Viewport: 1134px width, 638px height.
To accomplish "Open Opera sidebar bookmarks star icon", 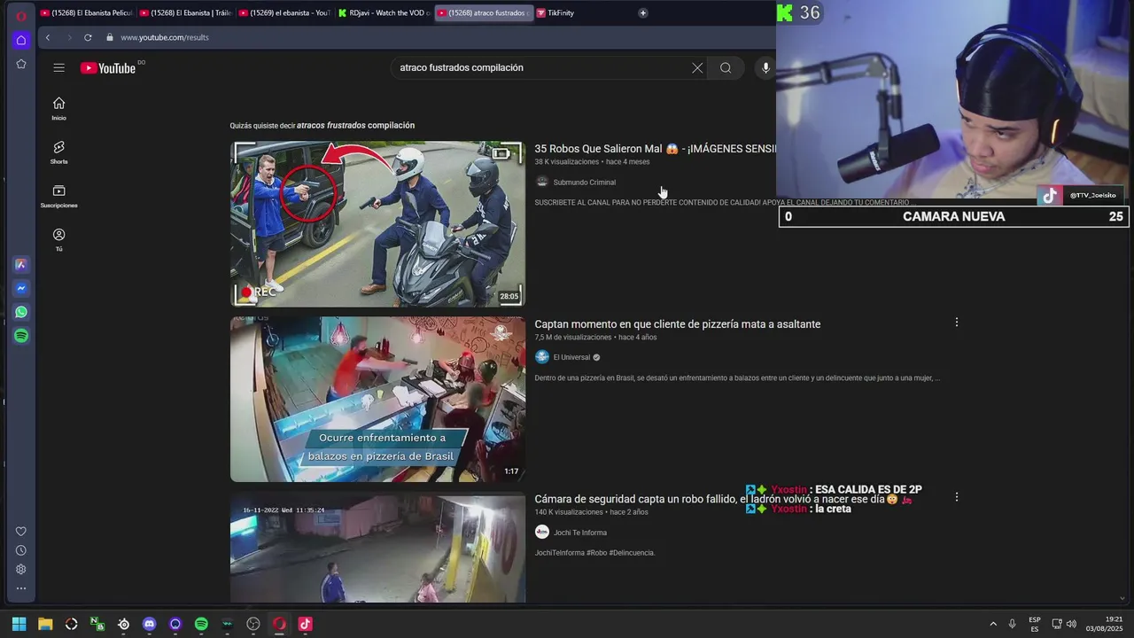I will [21, 64].
